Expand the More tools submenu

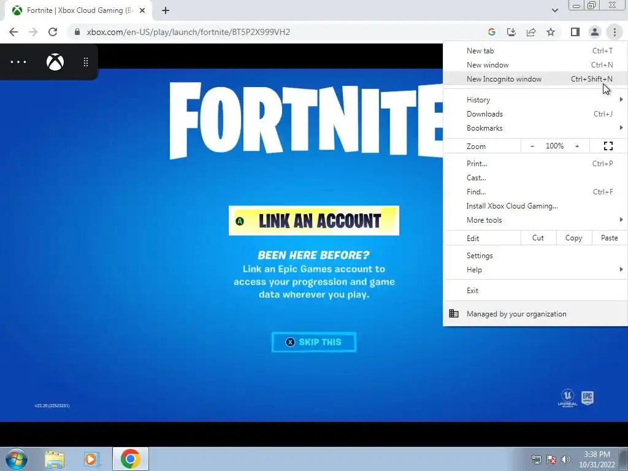click(x=535, y=220)
